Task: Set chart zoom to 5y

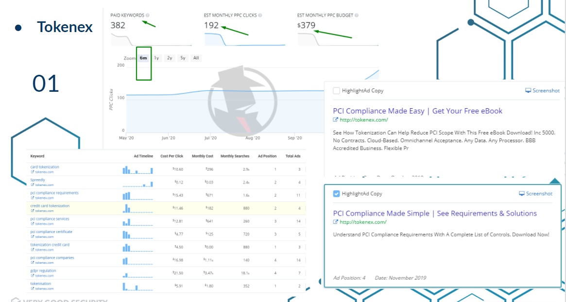Action: pos(183,58)
